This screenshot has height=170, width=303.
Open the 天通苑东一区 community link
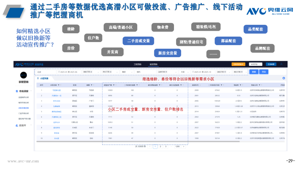57,95
